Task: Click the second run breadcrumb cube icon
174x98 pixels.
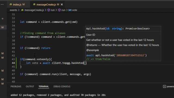Action: point(59,10)
